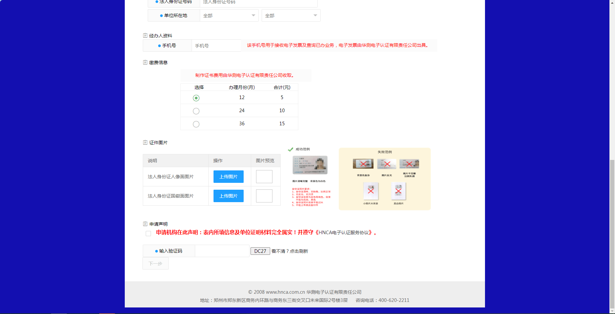Click the 缴费信息 section icon
615x314 pixels.
click(145, 62)
